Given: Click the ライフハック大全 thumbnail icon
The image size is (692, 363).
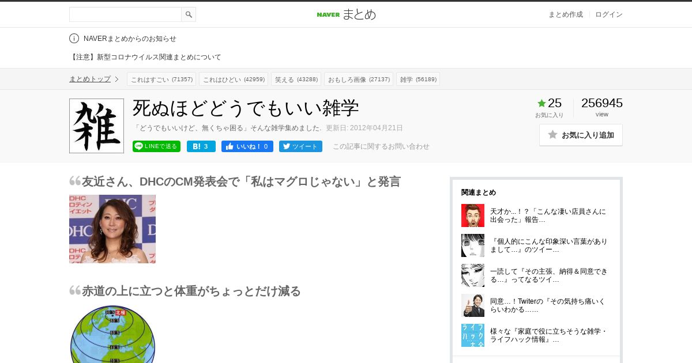Looking at the screenshot, I should (473, 335).
